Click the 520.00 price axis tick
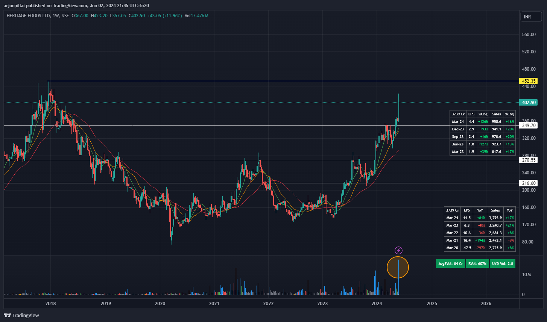The width and height of the screenshot is (547, 322). (x=529, y=52)
